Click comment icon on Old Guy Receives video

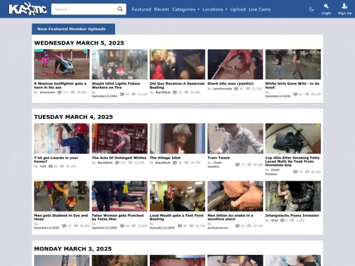tap(175, 93)
